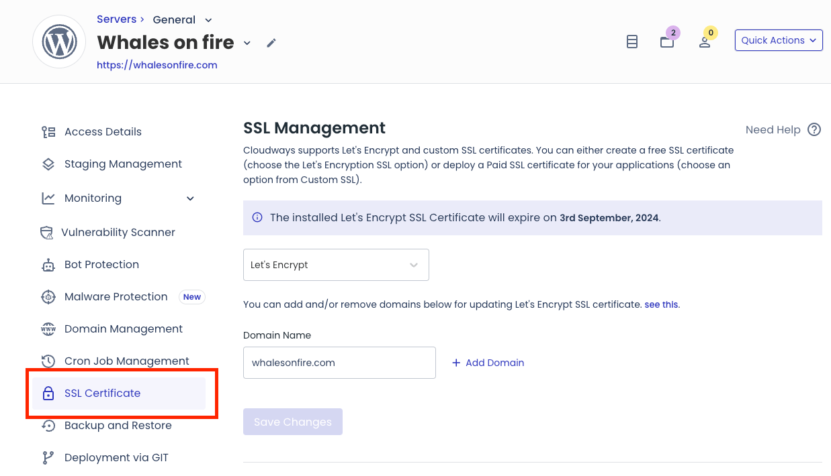The height and width of the screenshot is (476, 831).
Task: Click inside the Domain Name field
Action: pyautogui.click(x=339, y=362)
